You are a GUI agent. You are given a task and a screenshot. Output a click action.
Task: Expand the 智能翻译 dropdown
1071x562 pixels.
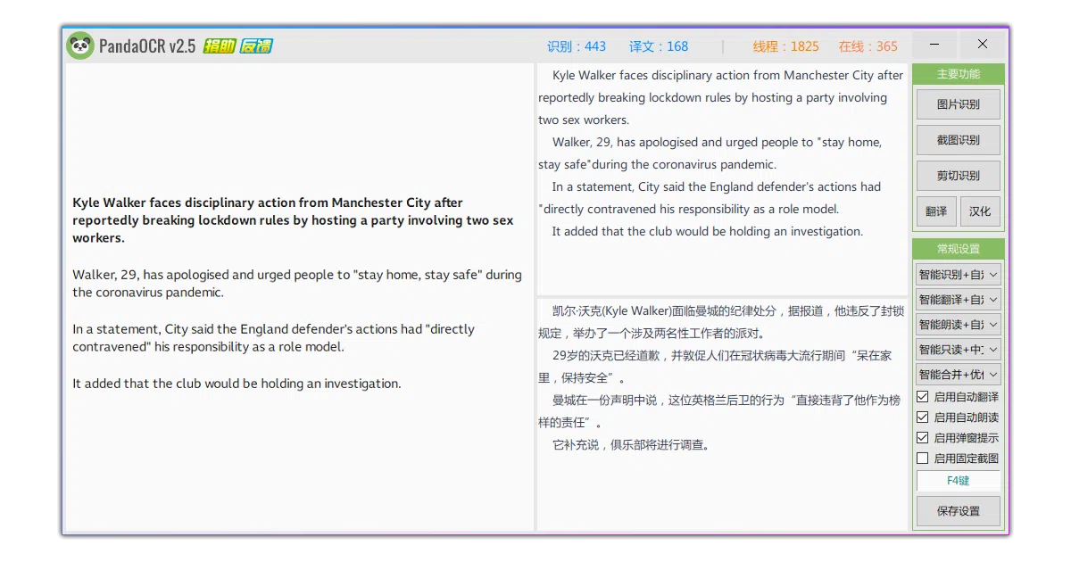click(x=959, y=300)
